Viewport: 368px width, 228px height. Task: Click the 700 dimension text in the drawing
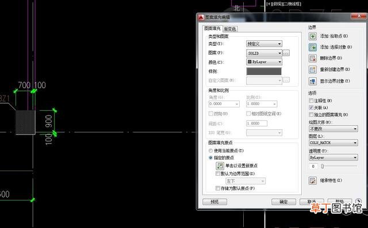24,85
